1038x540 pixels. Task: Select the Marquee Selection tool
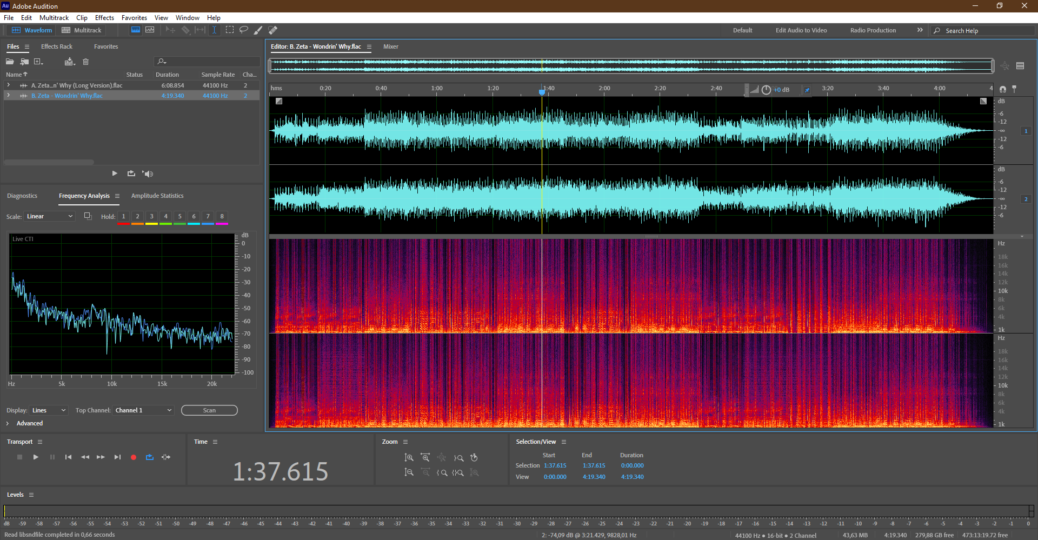tap(230, 30)
